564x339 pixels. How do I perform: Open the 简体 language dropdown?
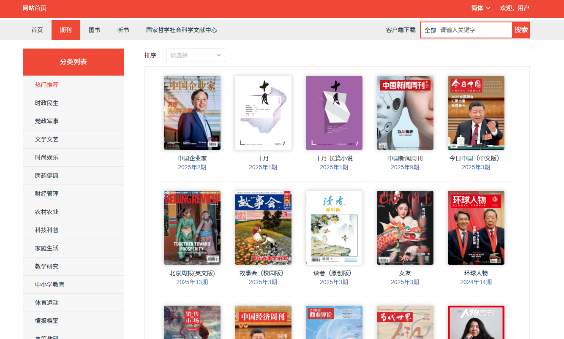pyautogui.click(x=481, y=8)
